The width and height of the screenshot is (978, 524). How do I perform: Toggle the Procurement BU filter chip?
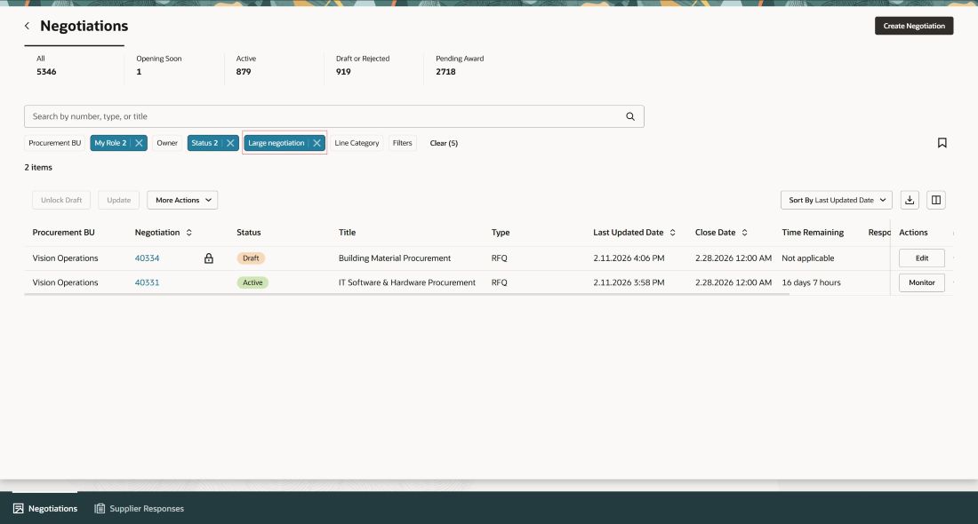[54, 142]
